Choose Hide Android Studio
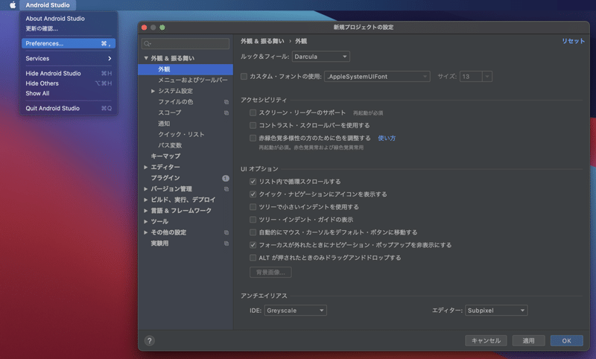This screenshot has width=596, height=359. tap(69, 73)
